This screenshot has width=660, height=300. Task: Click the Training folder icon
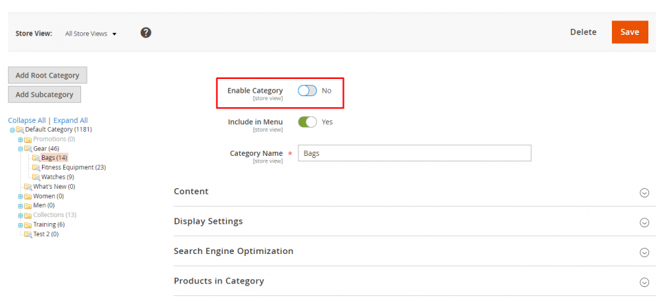(x=27, y=224)
